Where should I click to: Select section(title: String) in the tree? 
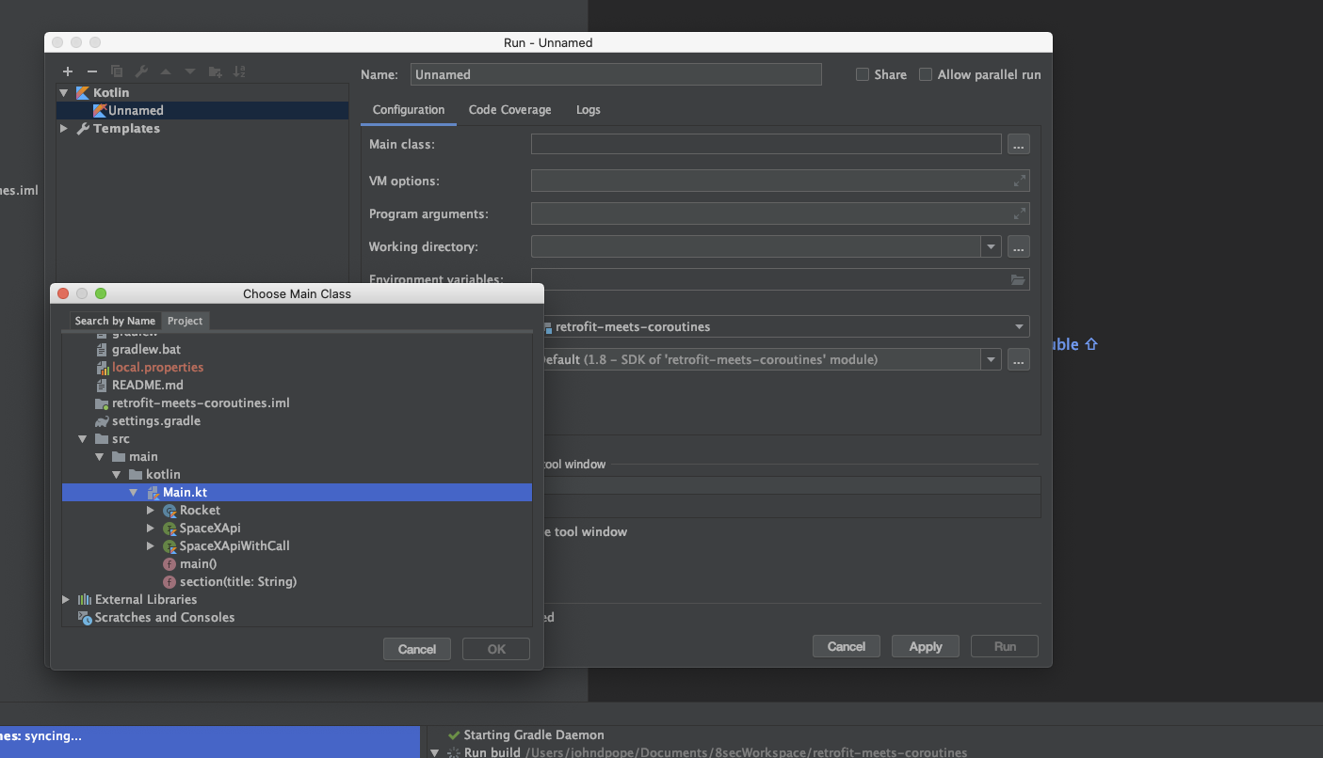pyautogui.click(x=238, y=582)
